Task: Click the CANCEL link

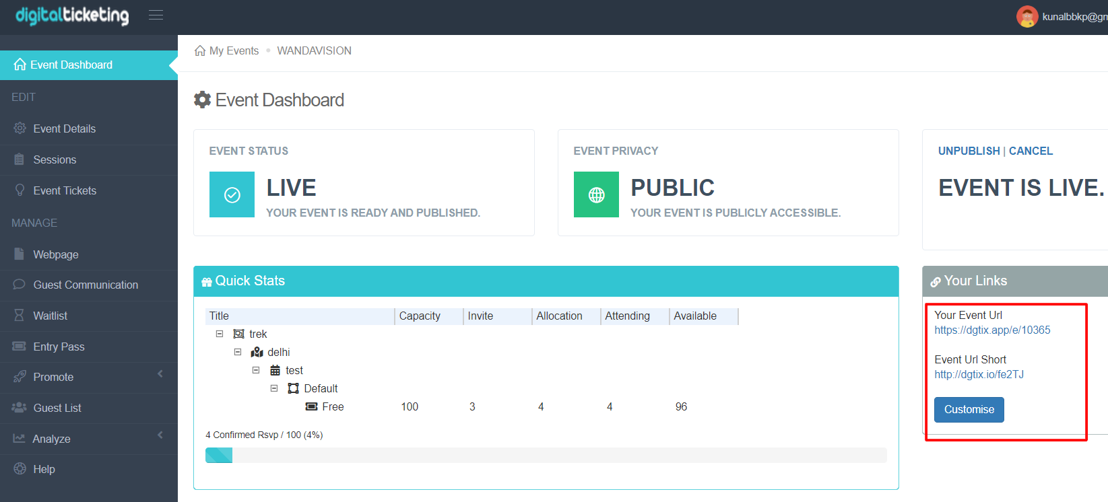Action: 1031,151
